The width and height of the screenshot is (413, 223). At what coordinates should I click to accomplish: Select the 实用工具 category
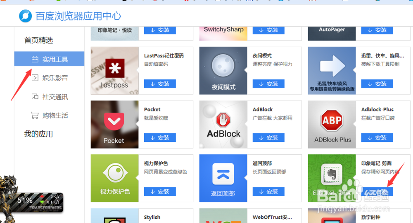pyautogui.click(x=49, y=59)
